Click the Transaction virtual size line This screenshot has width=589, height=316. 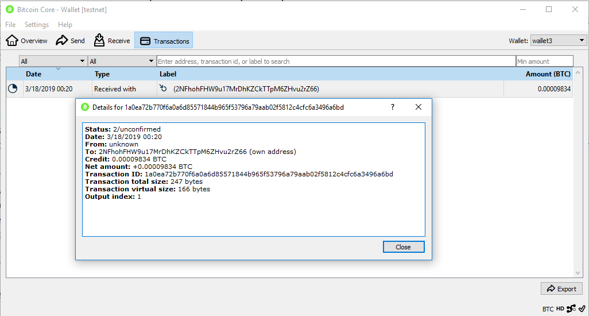click(x=148, y=189)
